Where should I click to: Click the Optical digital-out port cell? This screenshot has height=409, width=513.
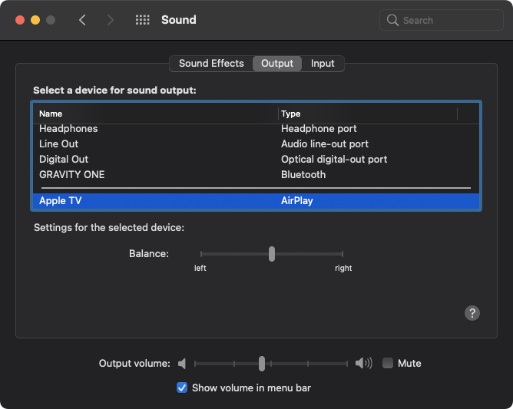334,159
